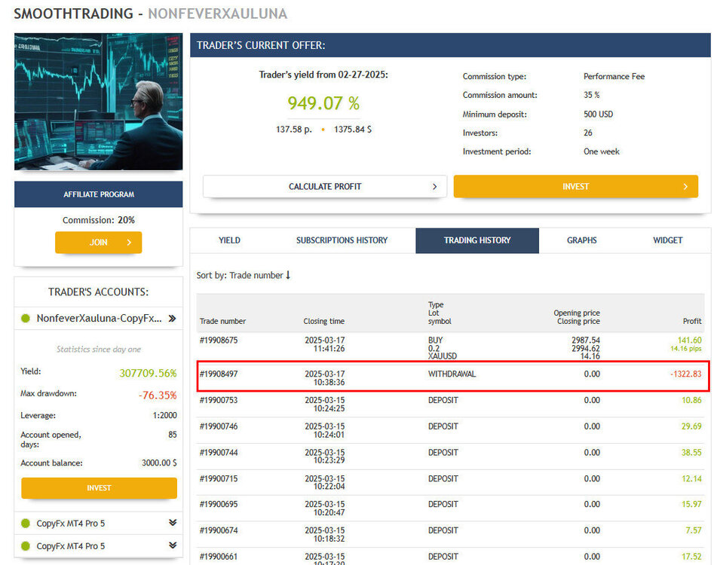Viewport: 717px width, 565px height.
Task: Click the arrow icon on the INVEST offer button
Action: 685,186
